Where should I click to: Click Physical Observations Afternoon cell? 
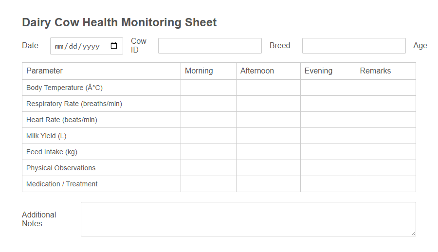tap(268, 168)
